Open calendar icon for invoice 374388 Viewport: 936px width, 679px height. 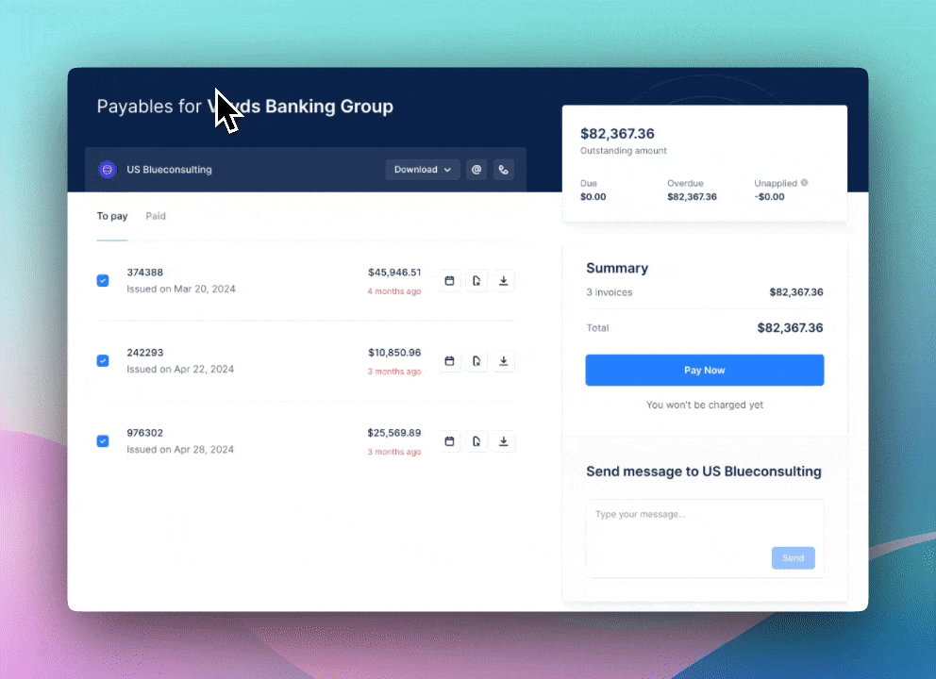tap(449, 281)
